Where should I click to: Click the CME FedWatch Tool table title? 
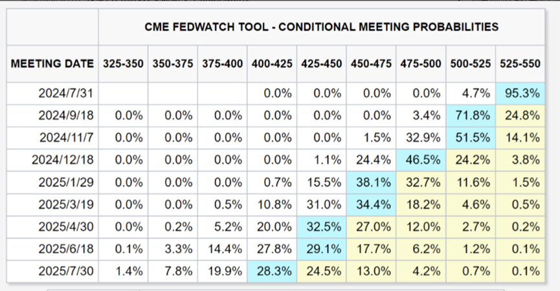point(322,27)
